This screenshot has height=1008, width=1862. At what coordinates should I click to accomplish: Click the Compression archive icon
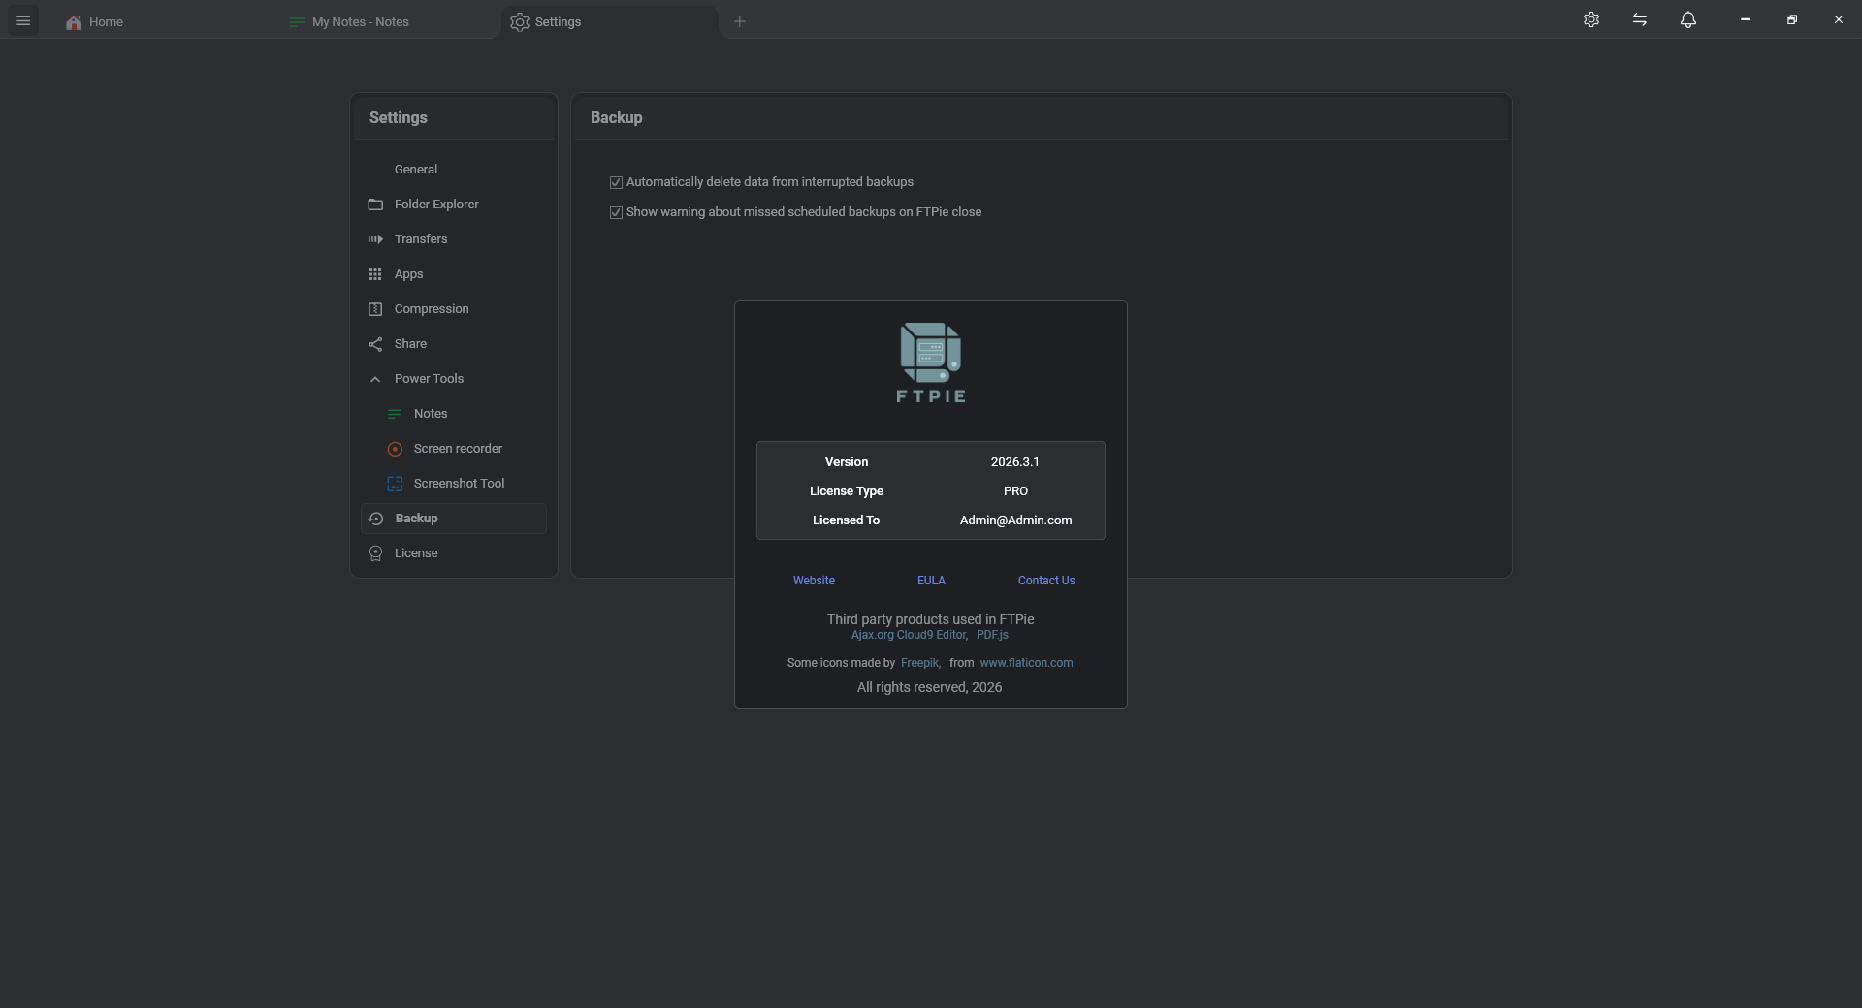(375, 309)
